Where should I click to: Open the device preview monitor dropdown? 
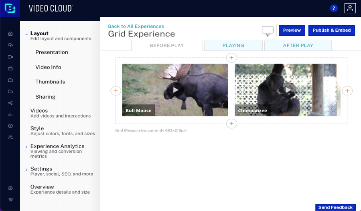268,31
